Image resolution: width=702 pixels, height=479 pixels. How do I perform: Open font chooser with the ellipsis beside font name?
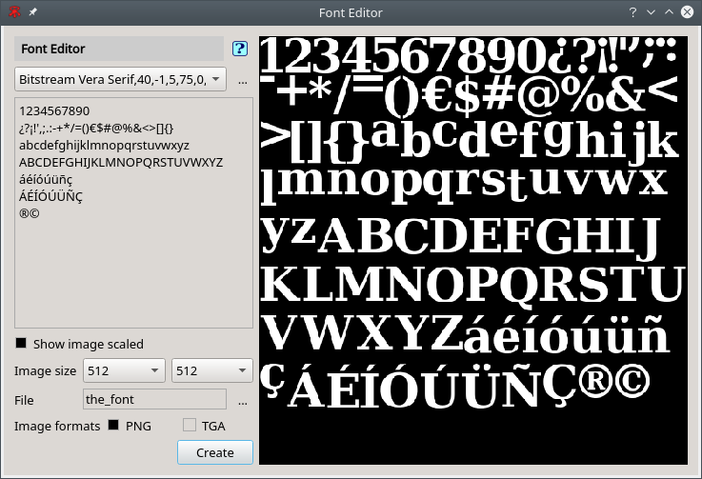[x=243, y=80]
